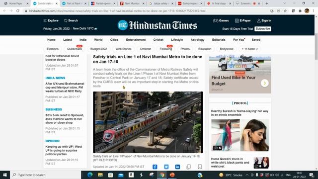Open the Mail app in the taskbar
The width and height of the screenshot is (318, 179).
click(x=121, y=175)
